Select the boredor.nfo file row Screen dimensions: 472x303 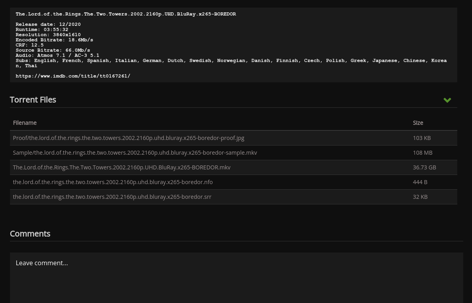pos(233,182)
